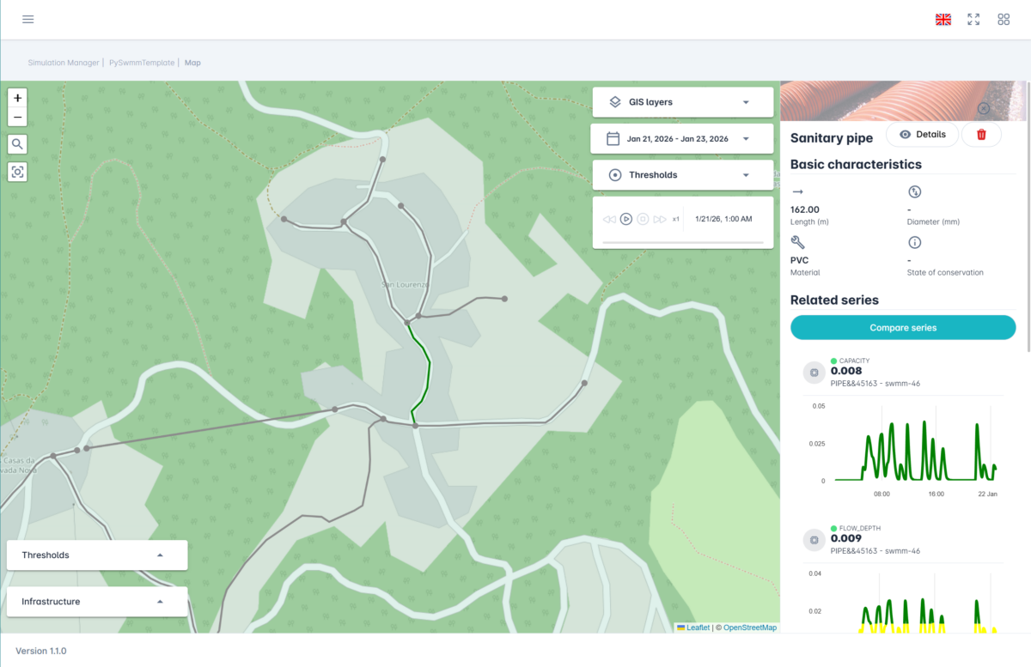Click the State of conservation info icon
This screenshot has width=1031, height=667.
(915, 242)
